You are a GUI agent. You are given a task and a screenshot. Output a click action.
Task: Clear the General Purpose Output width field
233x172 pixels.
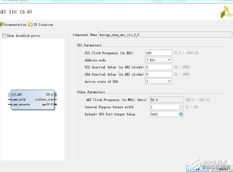click(181, 107)
